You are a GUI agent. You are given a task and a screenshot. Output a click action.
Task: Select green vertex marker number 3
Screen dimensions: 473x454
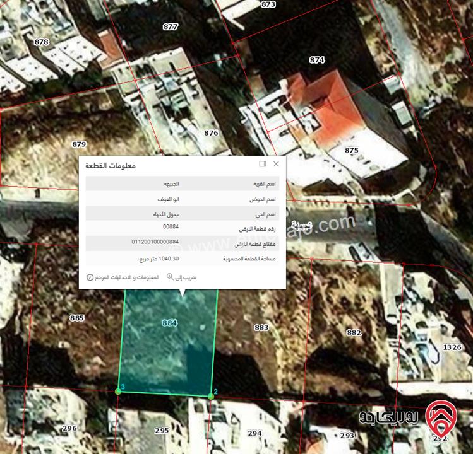coord(118,392)
